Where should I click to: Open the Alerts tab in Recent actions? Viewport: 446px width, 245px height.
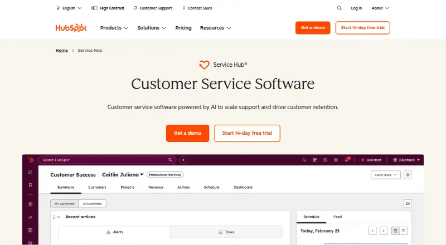(x=115, y=232)
